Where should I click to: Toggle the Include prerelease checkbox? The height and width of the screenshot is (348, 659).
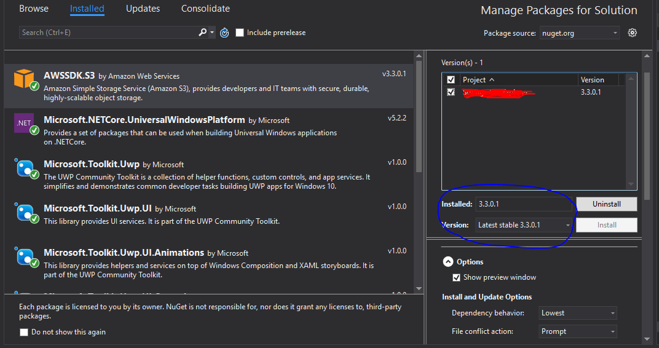pos(240,33)
